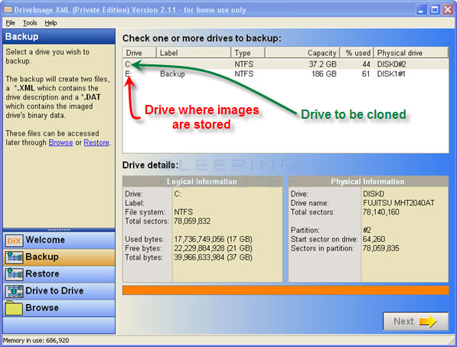Click the Restore sidebar icon
The width and height of the screenshot is (457, 347).
(14, 274)
